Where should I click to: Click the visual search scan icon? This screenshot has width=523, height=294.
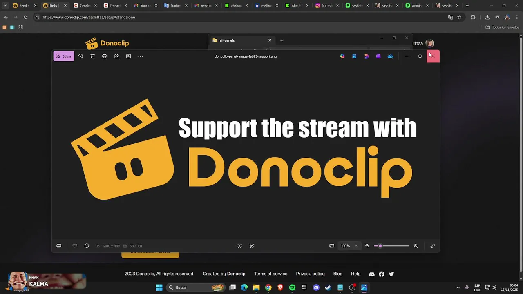coord(240,246)
